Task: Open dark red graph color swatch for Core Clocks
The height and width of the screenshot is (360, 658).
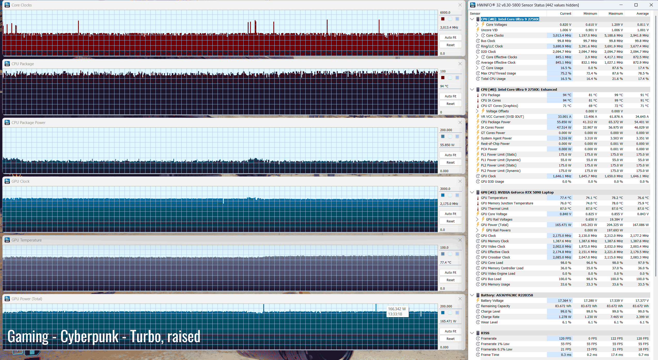Action: click(x=443, y=19)
